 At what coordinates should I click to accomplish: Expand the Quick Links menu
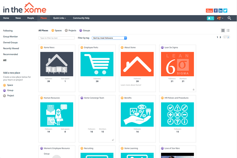tap(60, 18)
